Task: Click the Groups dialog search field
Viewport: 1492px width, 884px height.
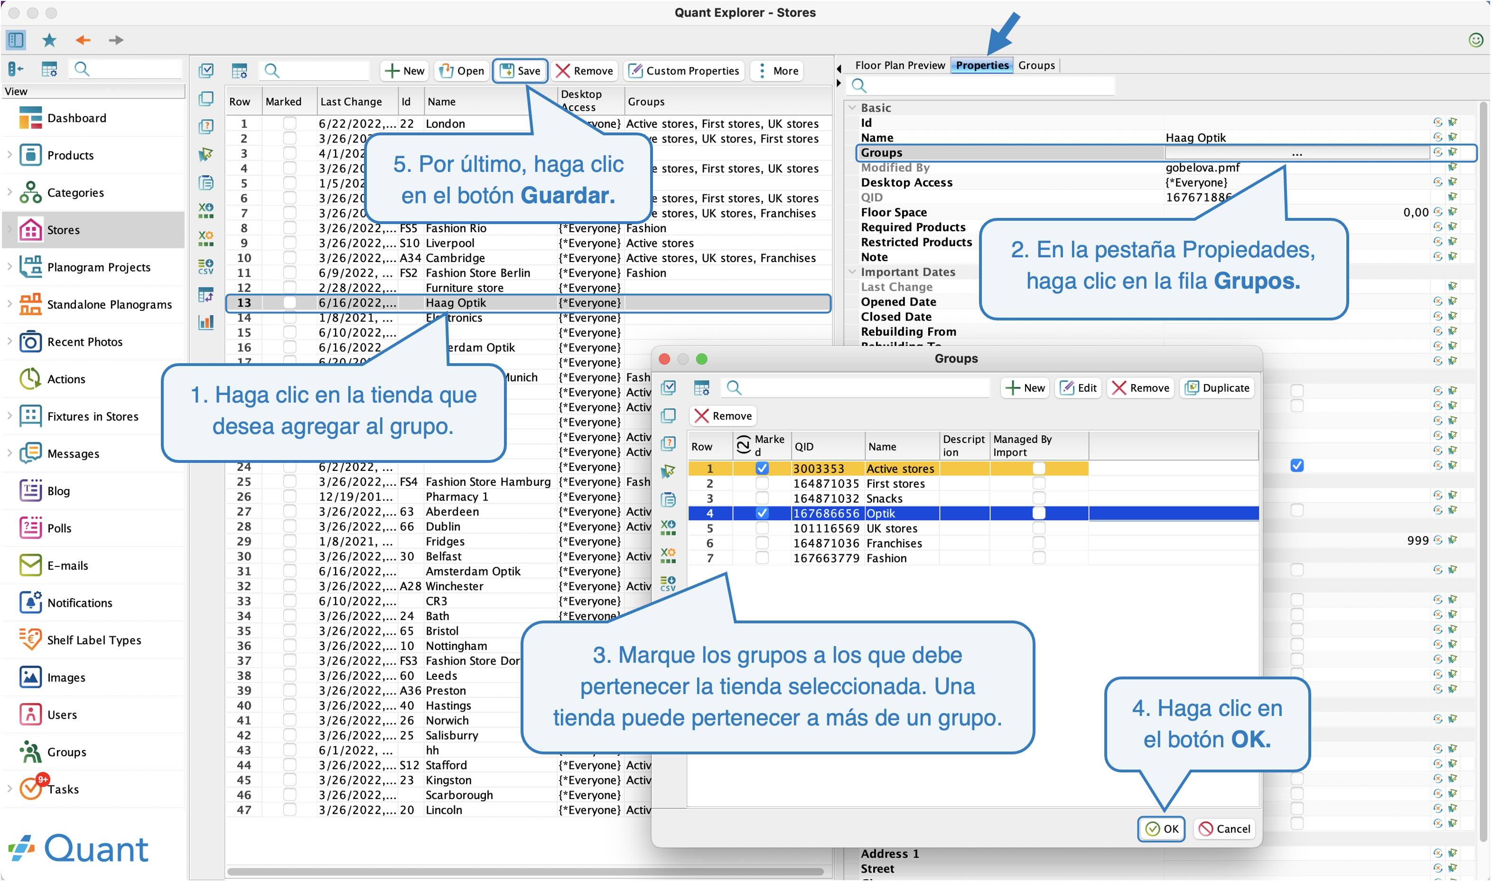Action: click(856, 388)
